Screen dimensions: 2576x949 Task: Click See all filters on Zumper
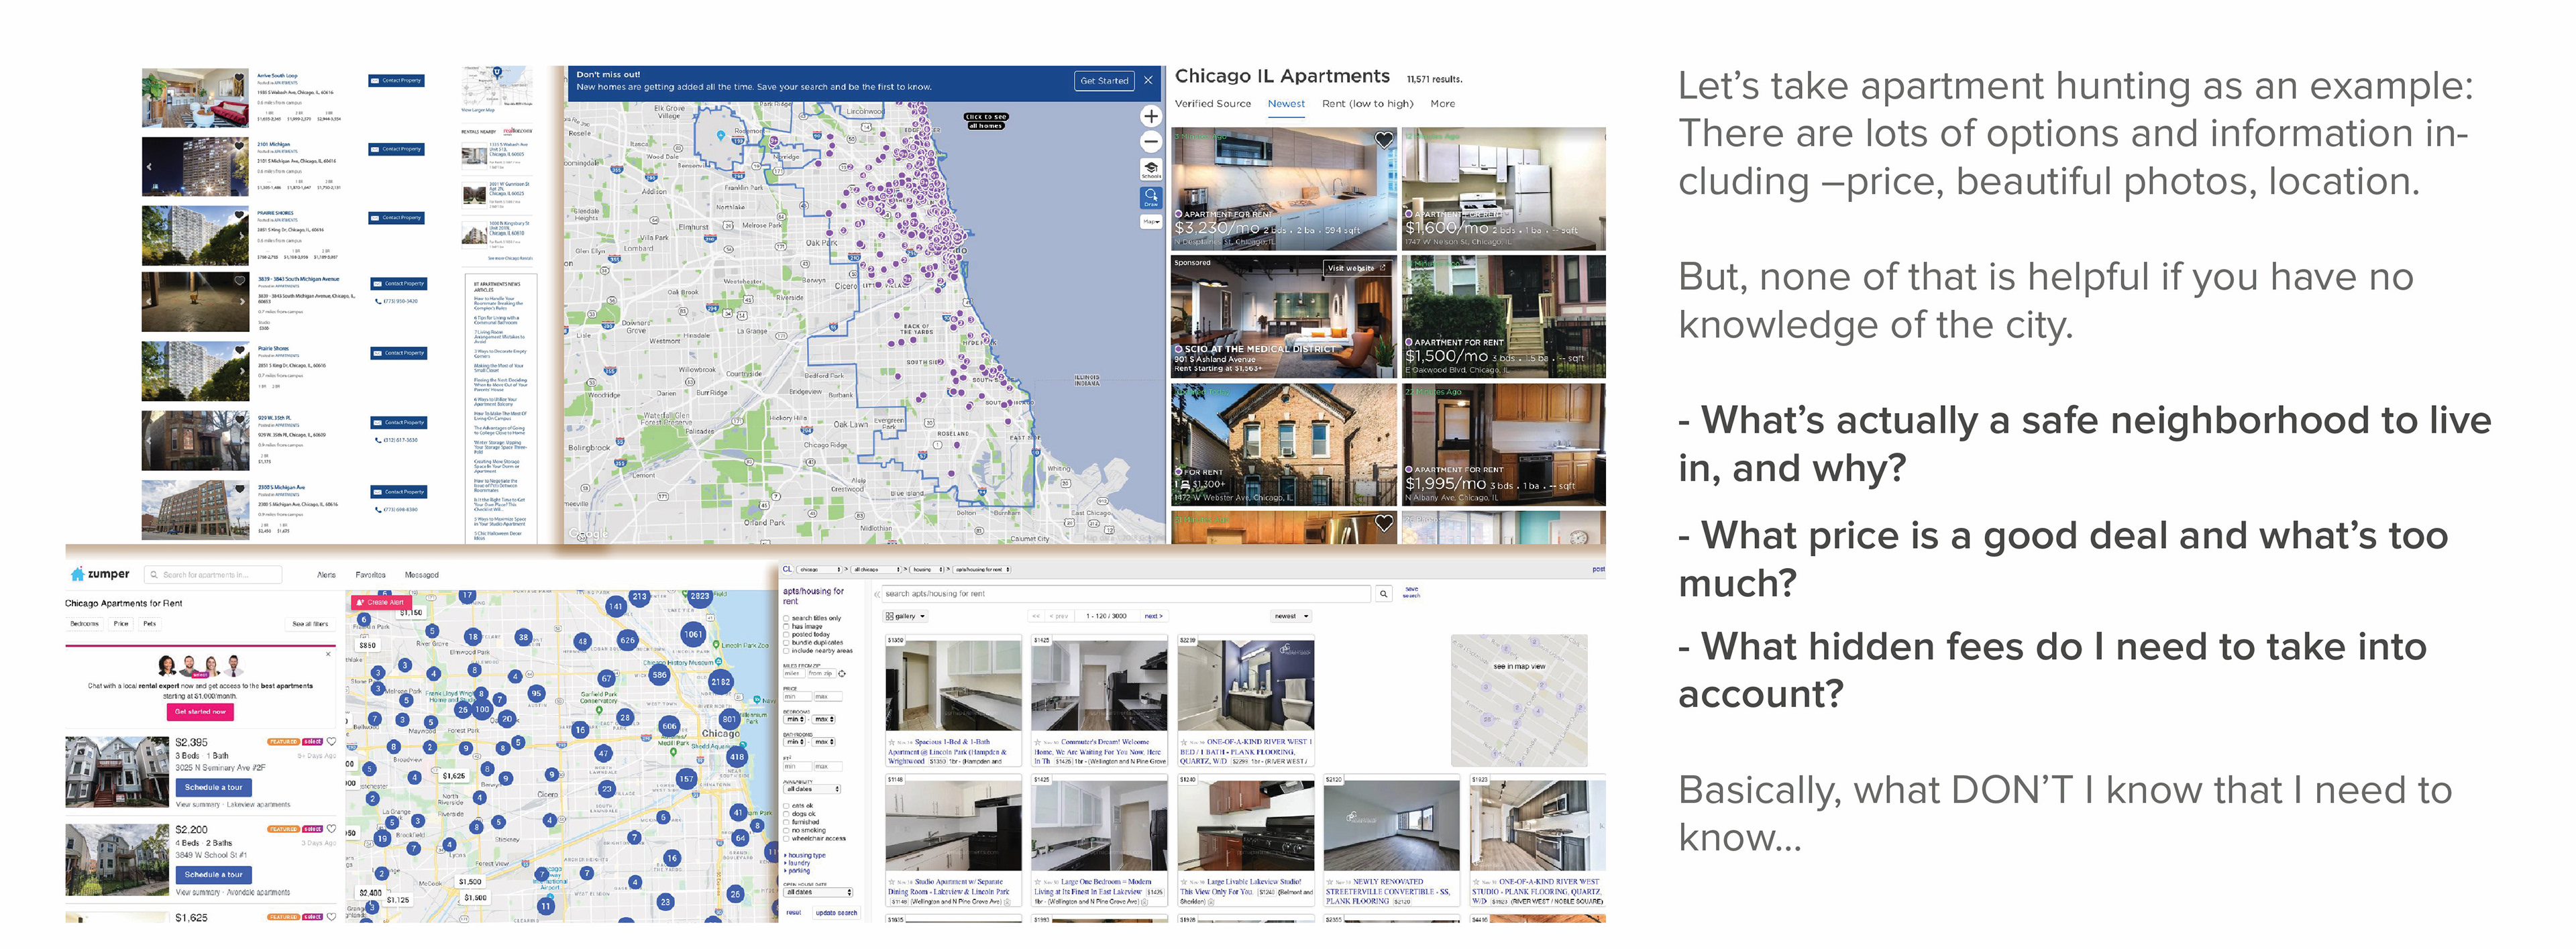pyautogui.click(x=310, y=625)
